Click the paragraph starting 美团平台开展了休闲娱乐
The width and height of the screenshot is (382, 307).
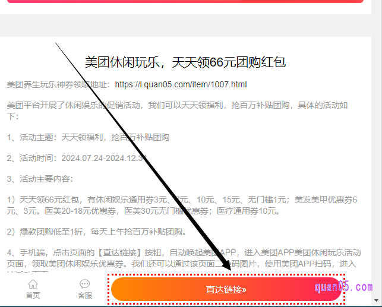click(177, 111)
